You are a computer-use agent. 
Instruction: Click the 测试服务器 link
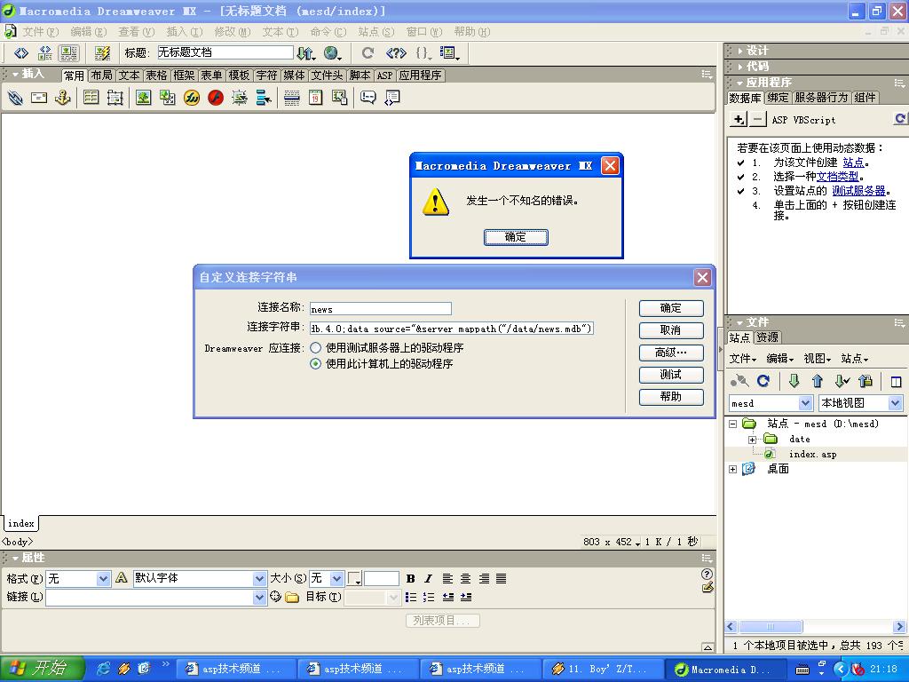click(x=858, y=191)
